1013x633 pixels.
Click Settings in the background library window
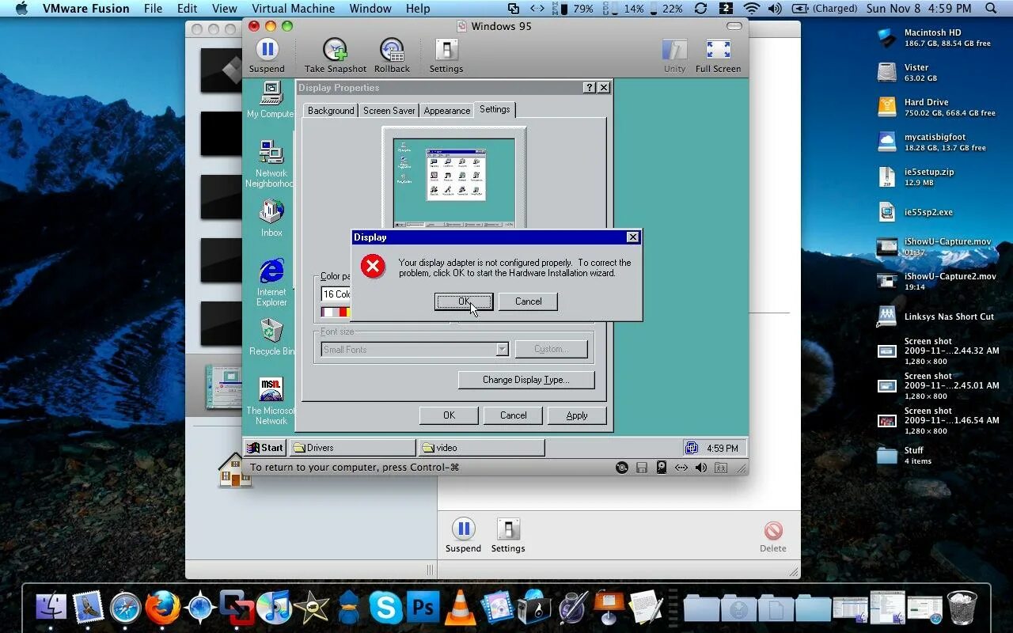click(x=508, y=536)
